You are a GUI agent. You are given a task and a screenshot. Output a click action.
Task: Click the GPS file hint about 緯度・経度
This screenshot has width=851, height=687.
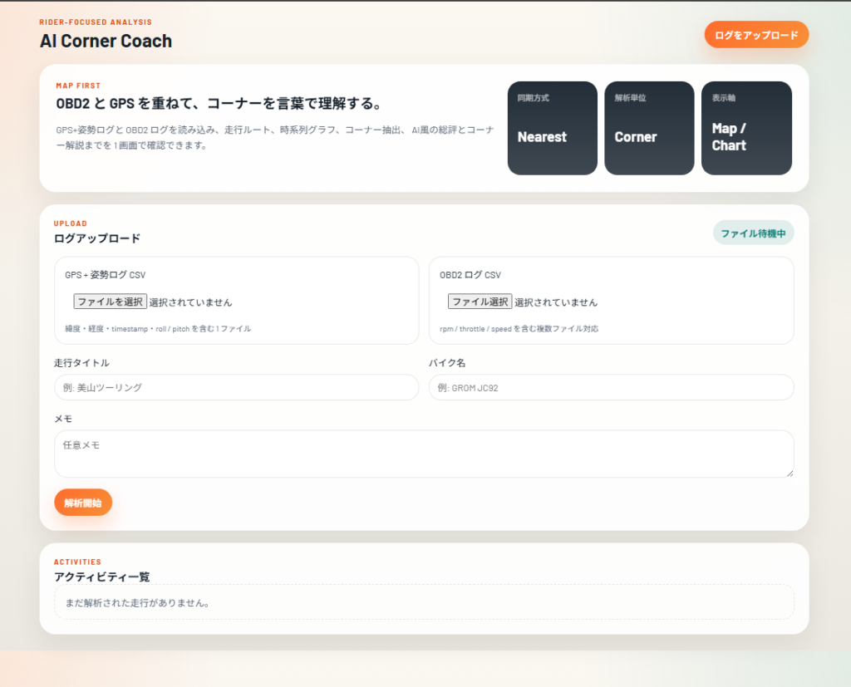click(158, 328)
